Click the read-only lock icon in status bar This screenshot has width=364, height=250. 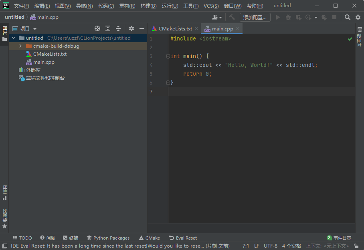[356, 246]
